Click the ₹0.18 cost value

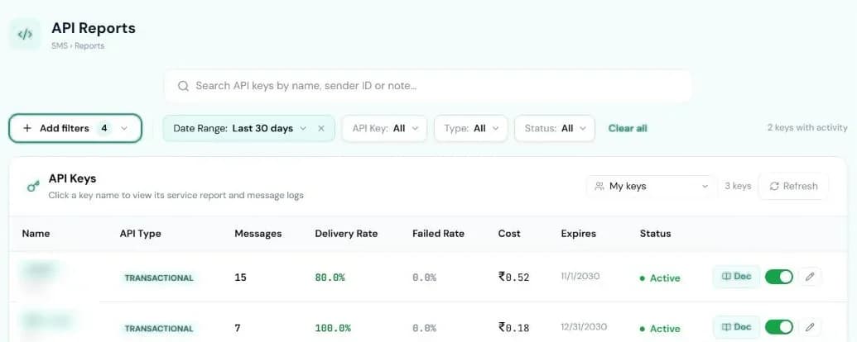pyautogui.click(x=513, y=327)
